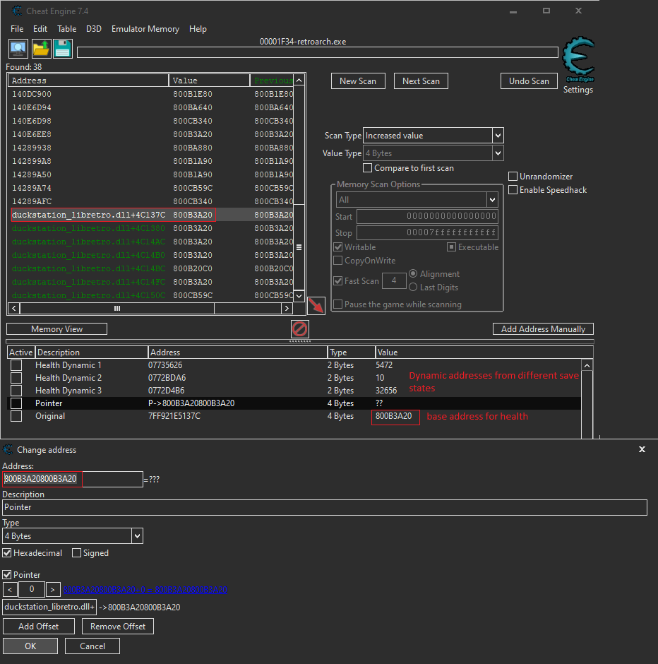The image size is (658, 664).
Task: Close the Change address dialog
Action: (642, 449)
